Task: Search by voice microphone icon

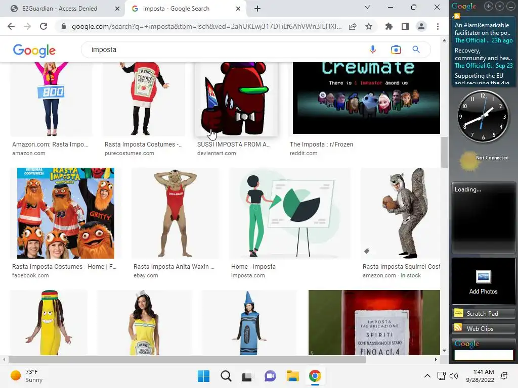Action: click(373, 50)
